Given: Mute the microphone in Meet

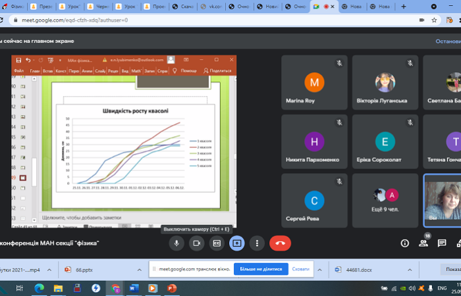Looking at the screenshot, I should [x=176, y=243].
